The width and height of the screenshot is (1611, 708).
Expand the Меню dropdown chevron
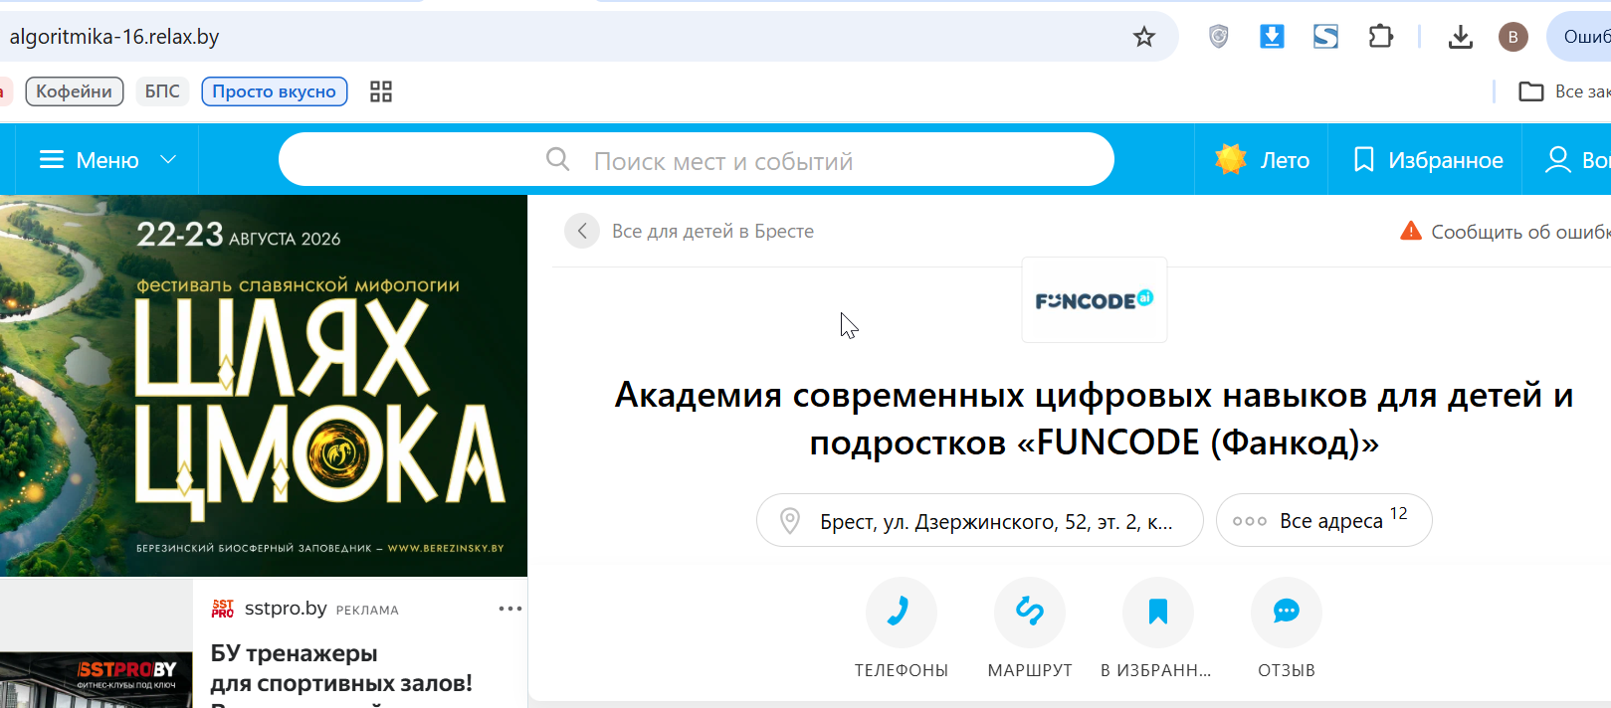click(168, 160)
